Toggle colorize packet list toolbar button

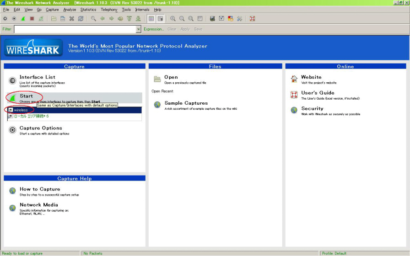151,19
